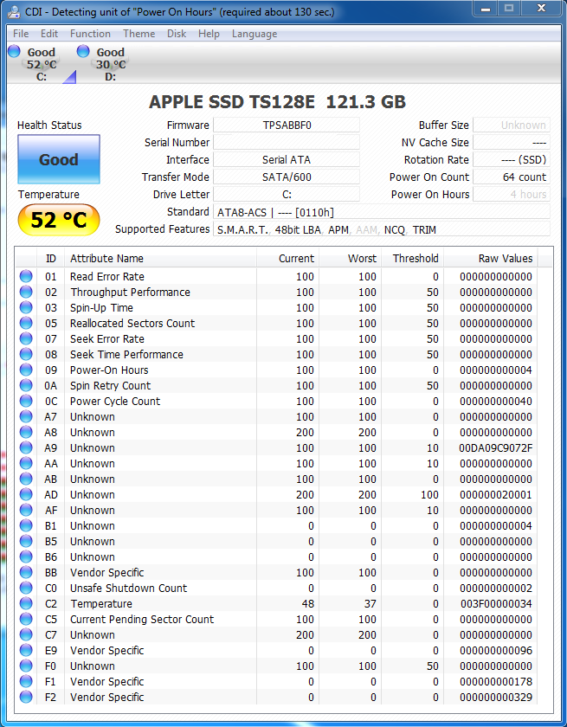Image resolution: width=567 pixels, height=727 pixels.
Task: Click the status orb for Unsafe Shutdown Count
Action: point(26,589)
